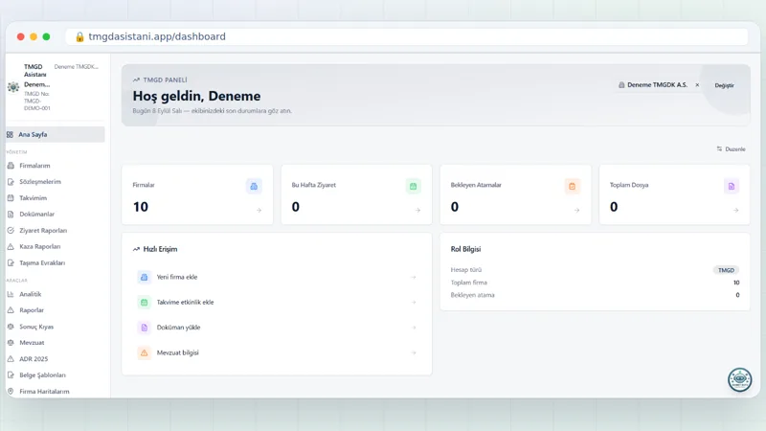This screenshot has width=766, height=431.
Task: Click the Firmalar card building icon
Action: click(254, 186)
